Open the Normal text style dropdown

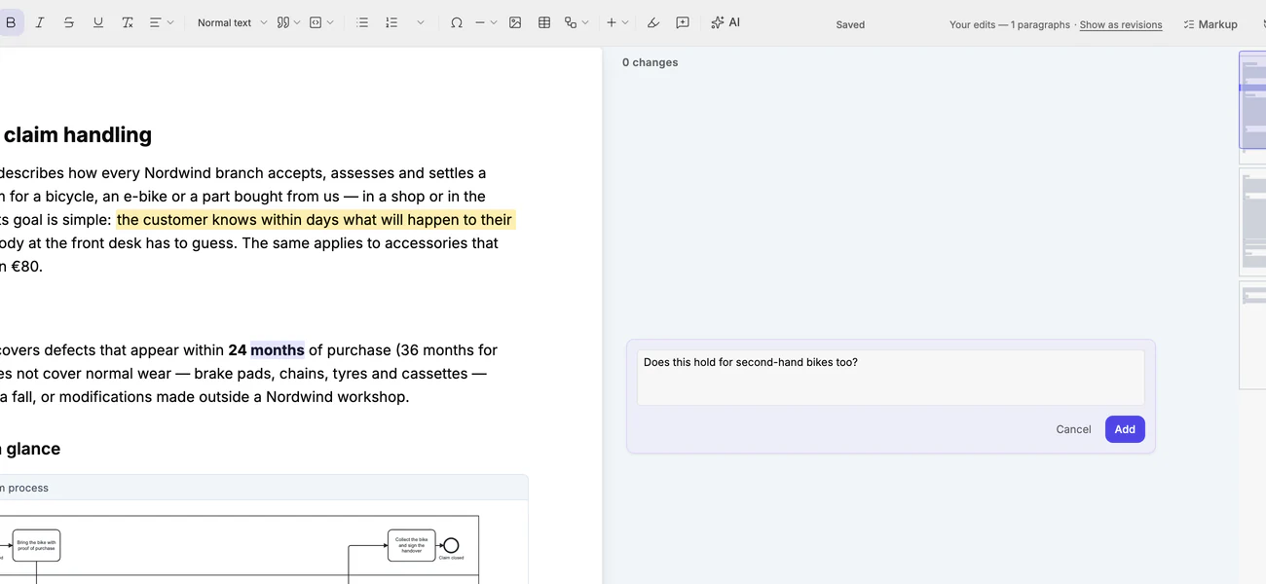tap(232, 22)
